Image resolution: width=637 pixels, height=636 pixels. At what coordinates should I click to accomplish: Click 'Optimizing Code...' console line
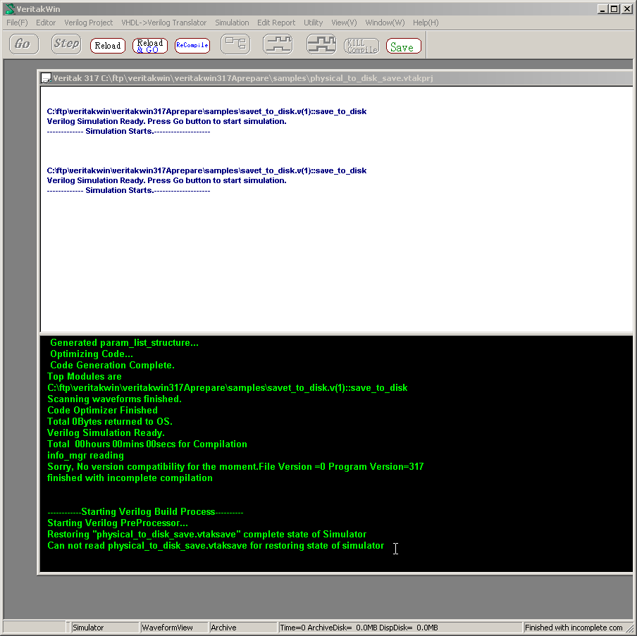(x=91, y=354)
